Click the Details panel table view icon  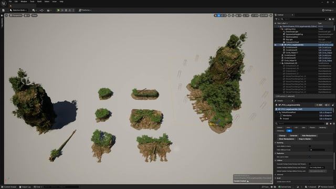327,124
